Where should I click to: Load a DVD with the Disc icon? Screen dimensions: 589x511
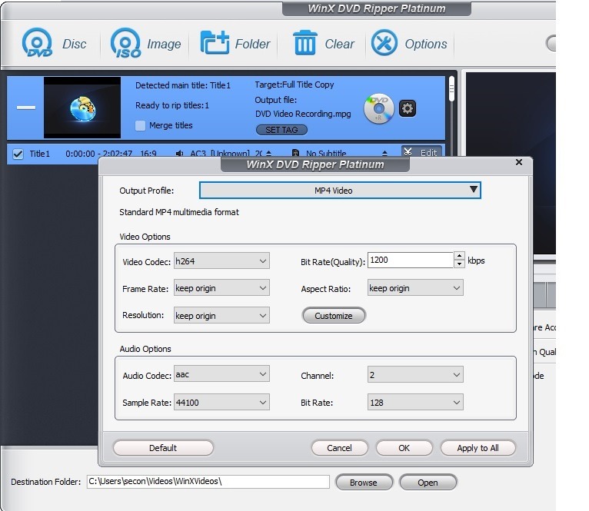[x=37, y=43]
